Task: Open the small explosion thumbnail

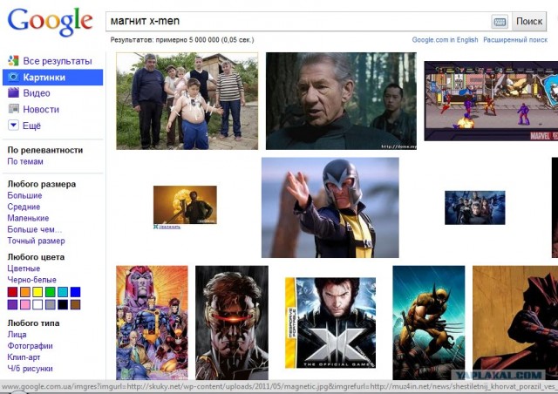Action: pyautogui.click(x=185, y=205)
